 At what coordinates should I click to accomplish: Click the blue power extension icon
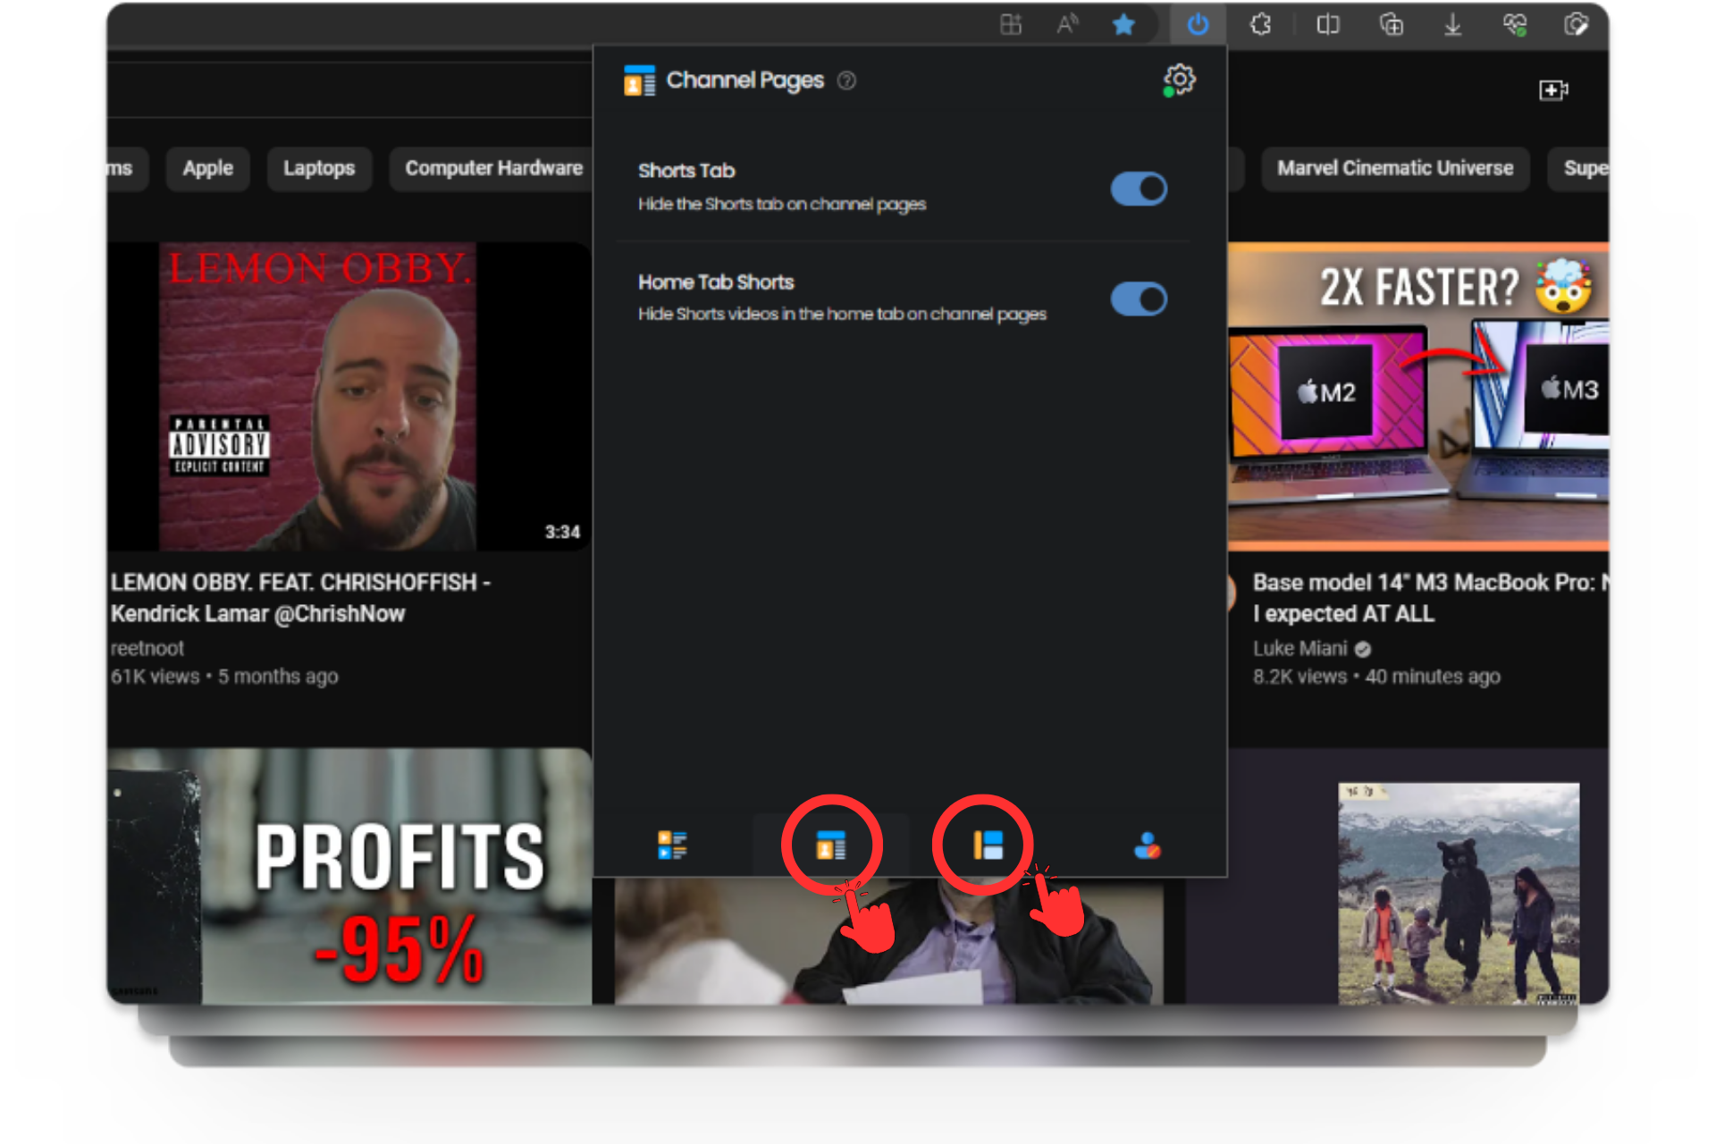tap(1198, 24)
